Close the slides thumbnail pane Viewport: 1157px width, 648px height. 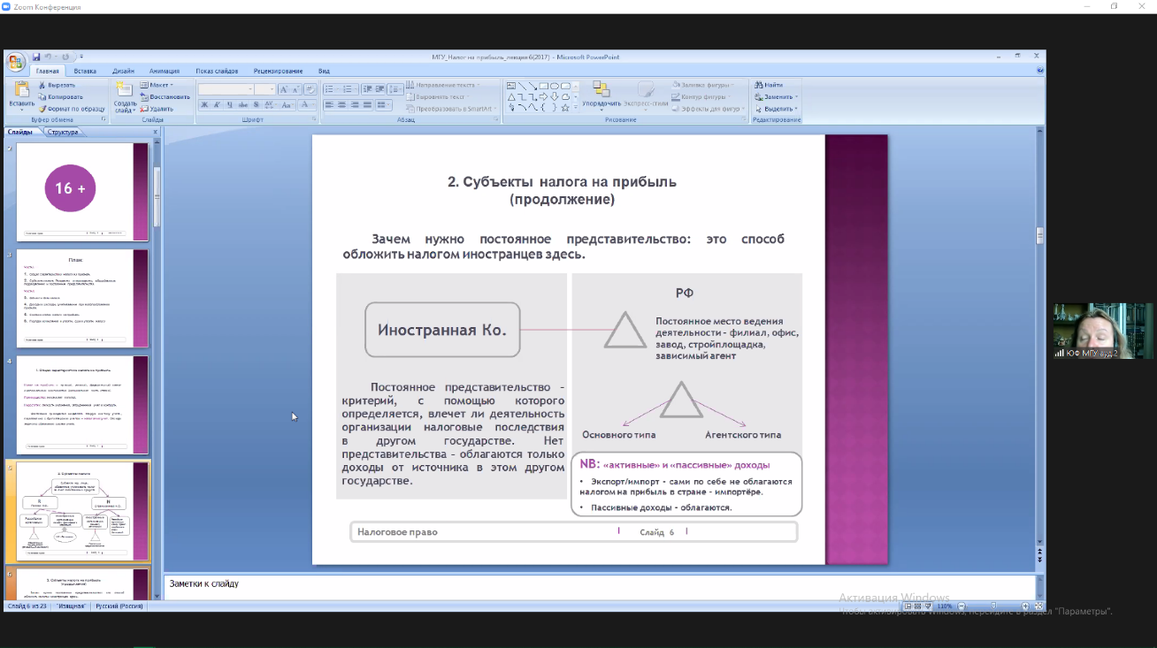click(156, 132)
